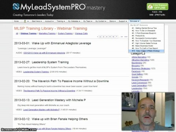This screenshot has height=132, width=176.
Task: Go to pagination page 6
Action: coord(113,37)
